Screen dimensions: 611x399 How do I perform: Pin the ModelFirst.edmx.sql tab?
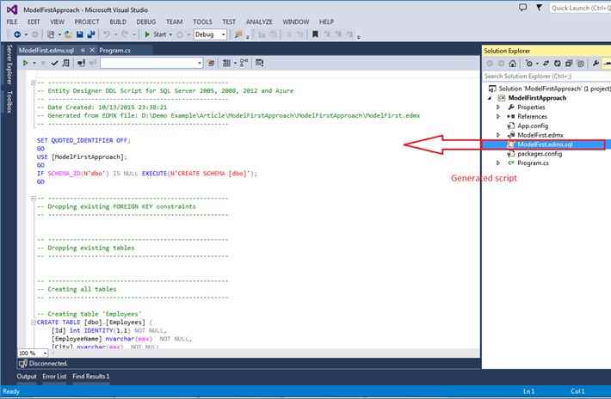pos(83,50)
